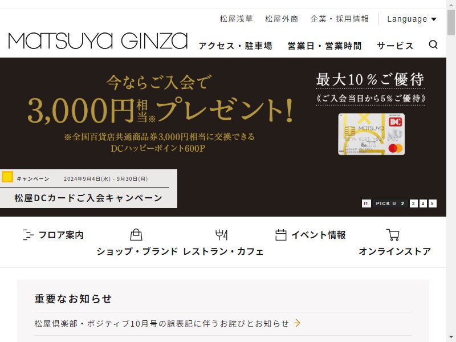Go to 企業・採用情報 page
Screen dimensions: 456x342
[340, 19]
